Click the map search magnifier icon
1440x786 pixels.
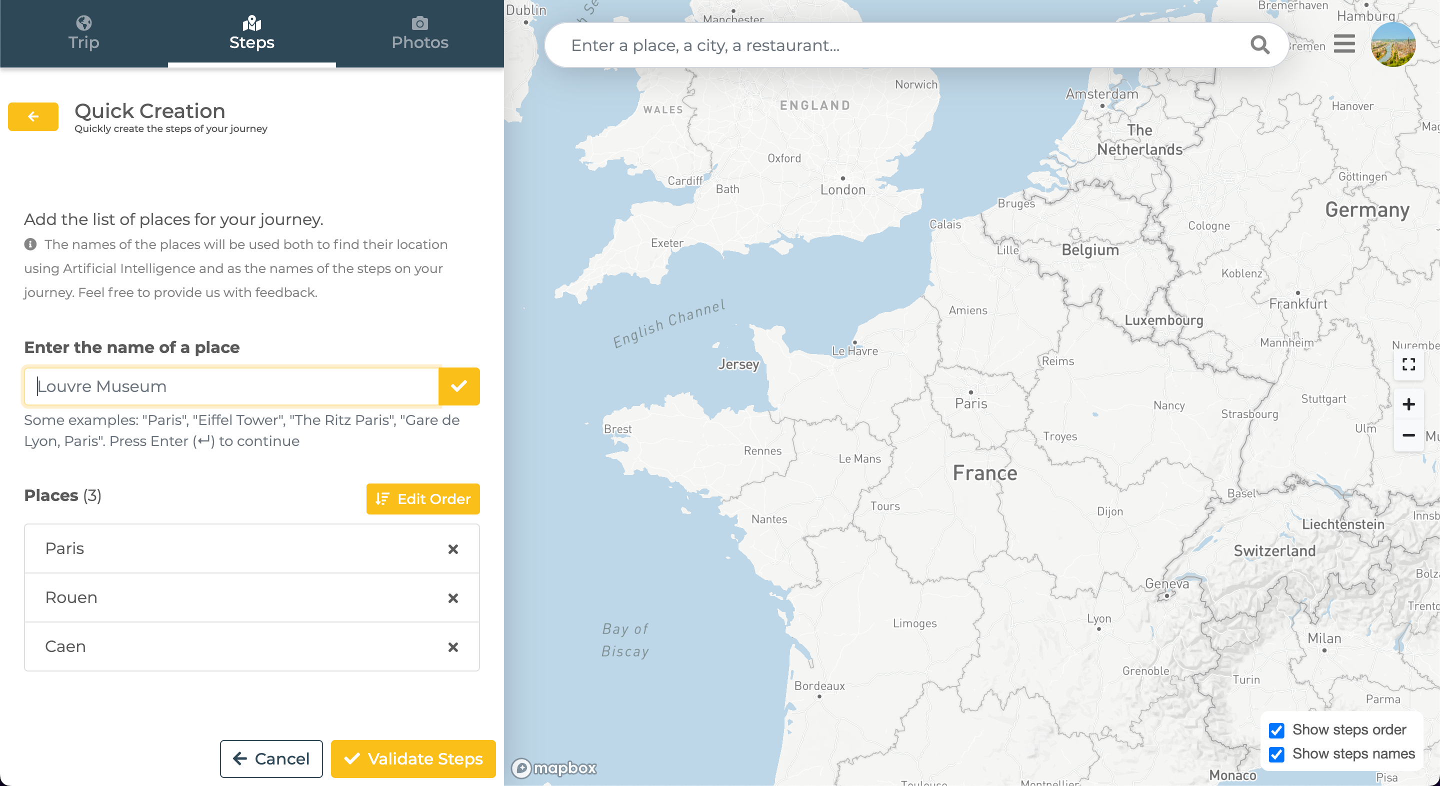click(1259, 45)
